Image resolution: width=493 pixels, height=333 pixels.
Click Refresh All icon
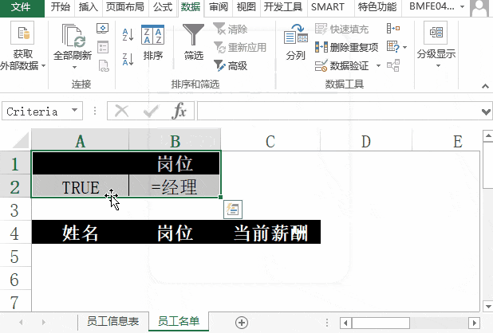(73, 35)
